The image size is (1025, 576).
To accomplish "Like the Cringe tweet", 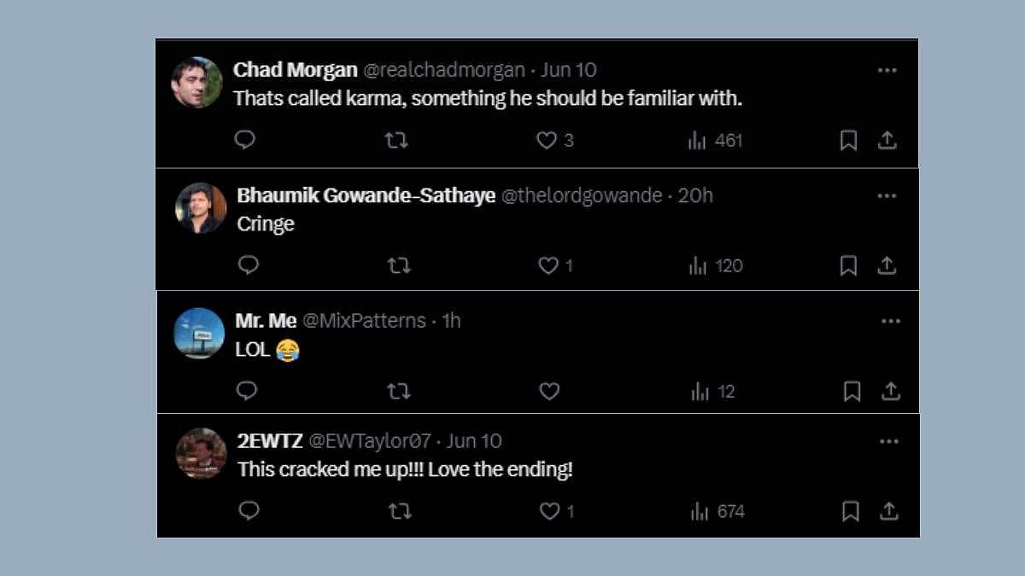I will [555, 265].
